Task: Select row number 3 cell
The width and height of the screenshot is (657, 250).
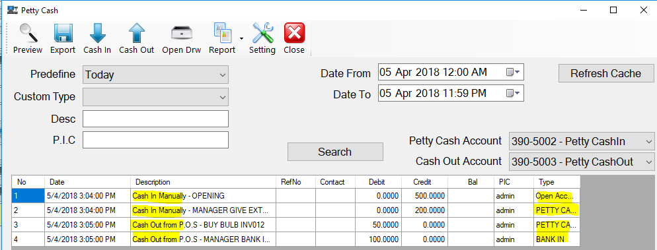Action: pos(28,225)
